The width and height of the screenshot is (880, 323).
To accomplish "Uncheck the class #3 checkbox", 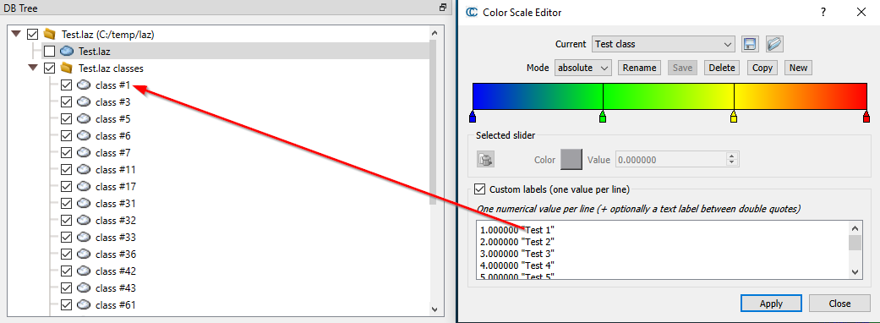I will 66,101.
